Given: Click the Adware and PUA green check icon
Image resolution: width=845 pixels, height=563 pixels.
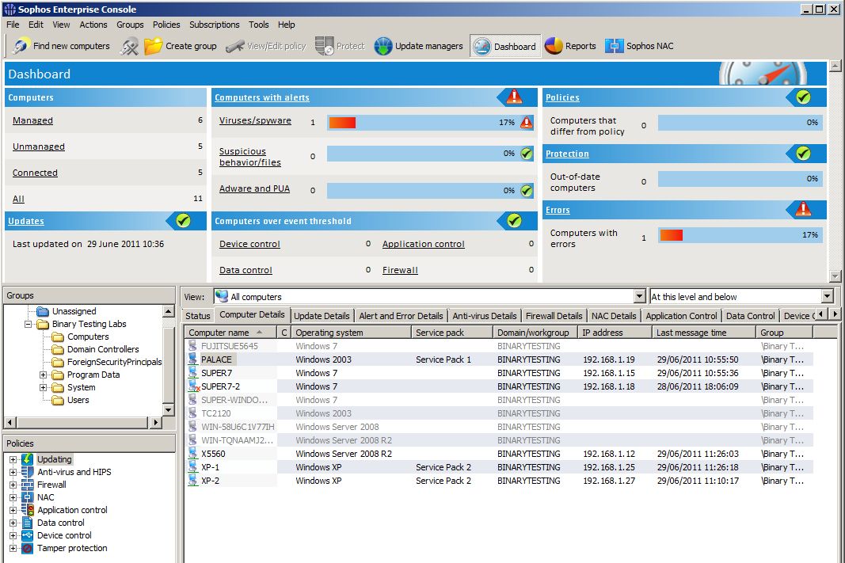Looking at the screenshot, I should [x=527, y=191].
